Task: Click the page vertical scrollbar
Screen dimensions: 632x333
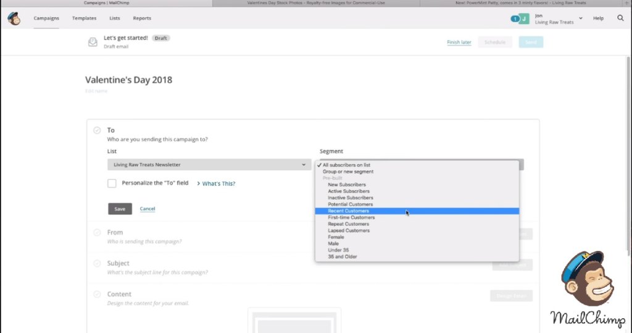Action: point(628,156)
